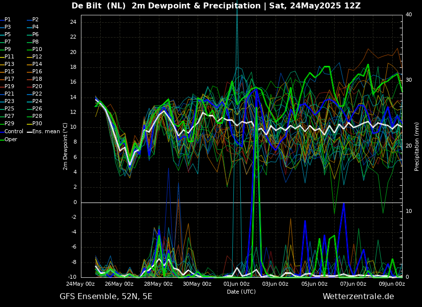
Task: Click the 2m Dewpoint (°C) axis label
Action: pyautogui.click(x=66, y=146)
